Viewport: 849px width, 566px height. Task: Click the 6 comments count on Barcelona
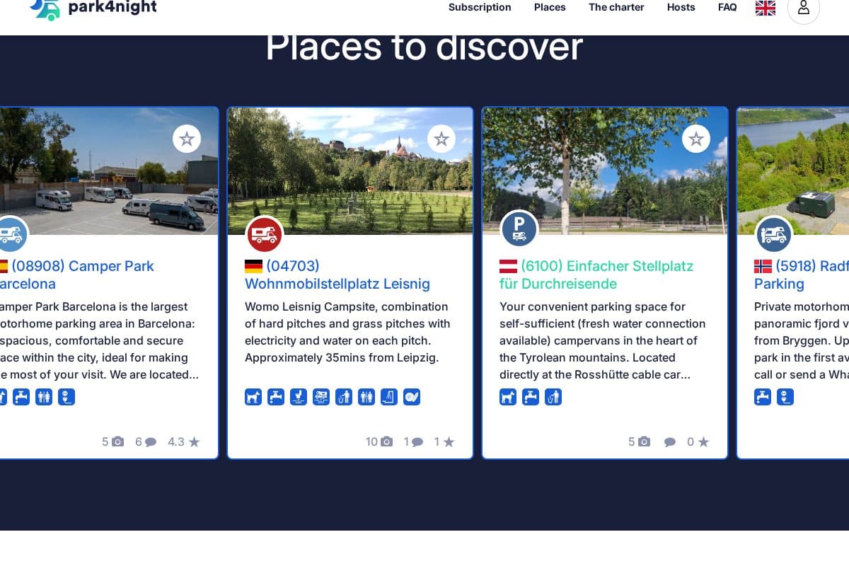[x=146, y=441]
